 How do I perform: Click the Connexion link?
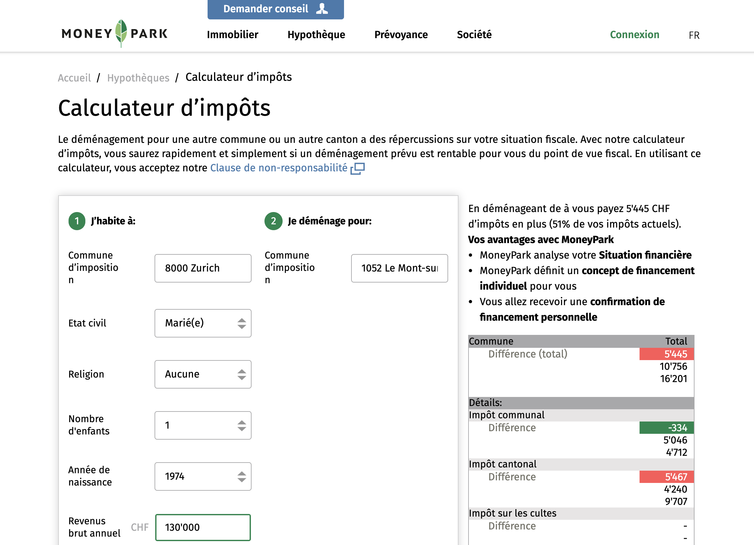(x=634, y=35)
